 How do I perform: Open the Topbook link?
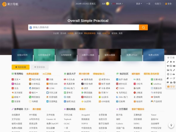point(67,119)
